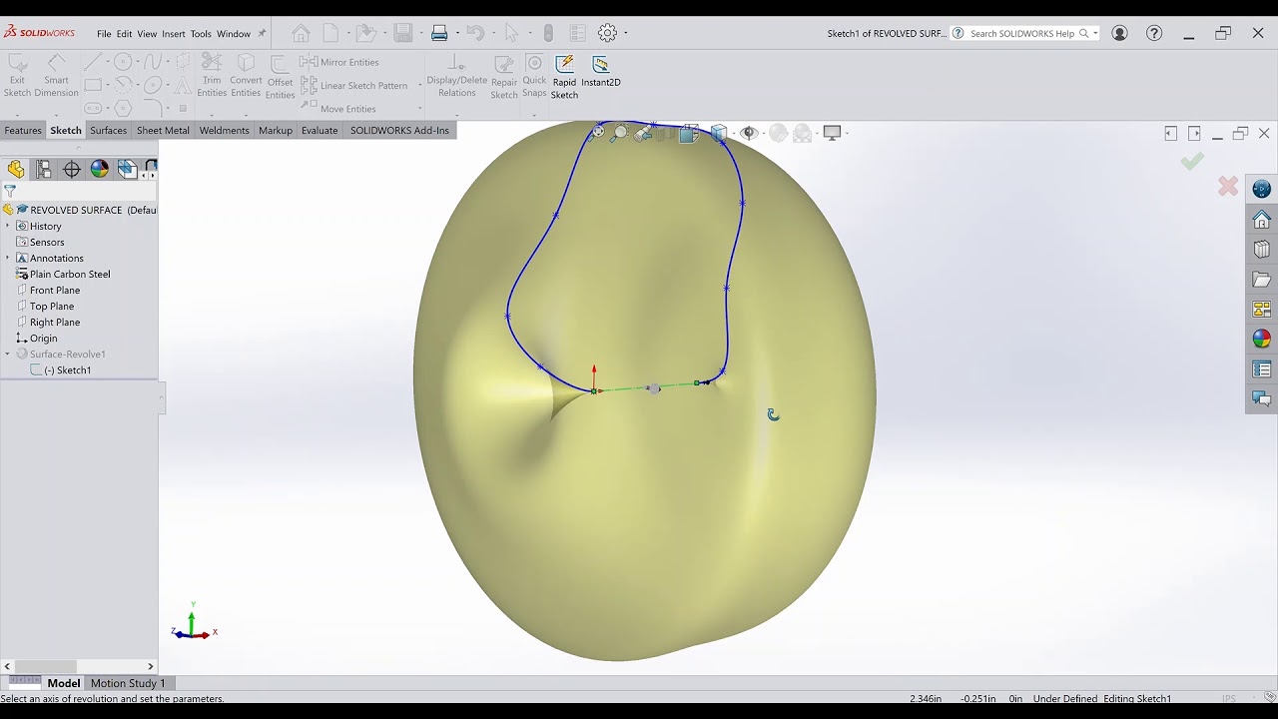Open the SOLIDWORKS Resources home pane icon
This screenshot has height=719, width=1278.
pyautogui.click(x=1262, y=220)
